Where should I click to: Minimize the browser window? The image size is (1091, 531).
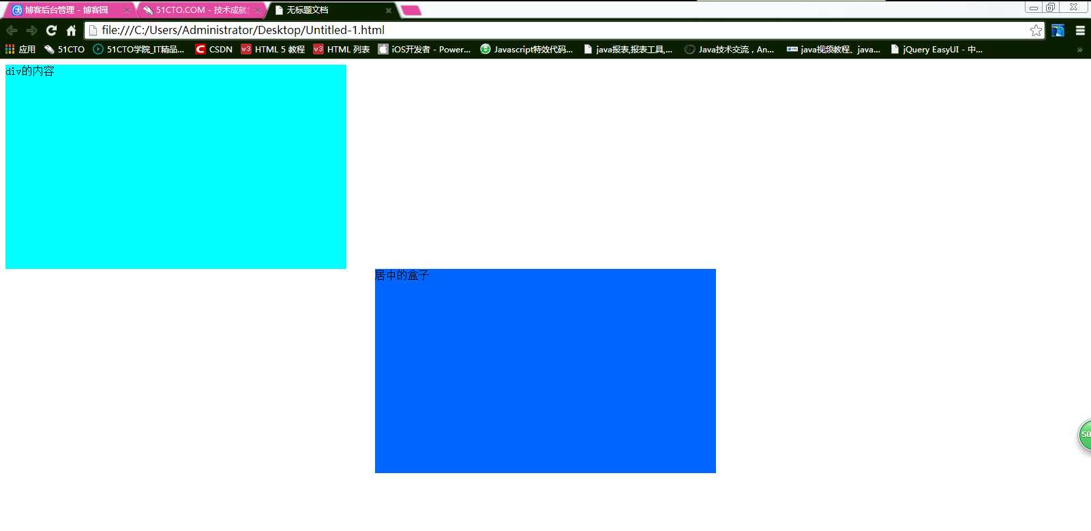tap(1034, 7)
